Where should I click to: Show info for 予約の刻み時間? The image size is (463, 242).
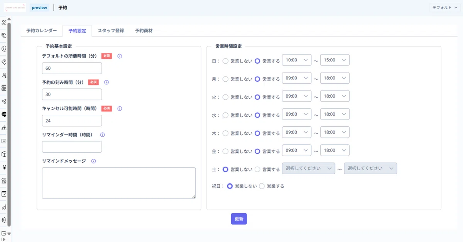click(106, 82)
